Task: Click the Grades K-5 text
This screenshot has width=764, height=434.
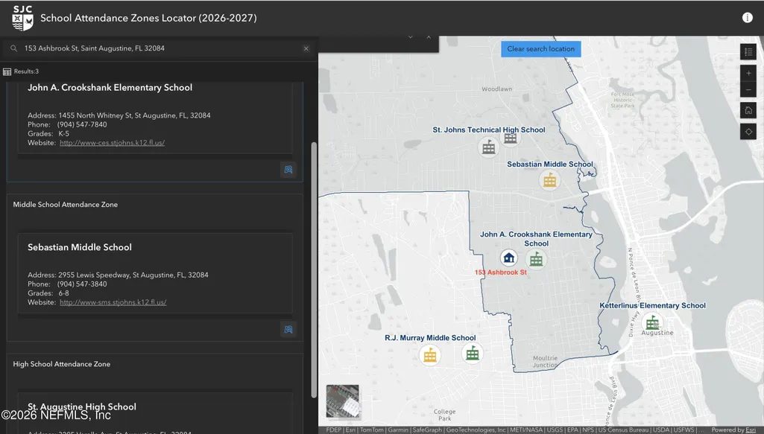Action: (x=48, y=134)
